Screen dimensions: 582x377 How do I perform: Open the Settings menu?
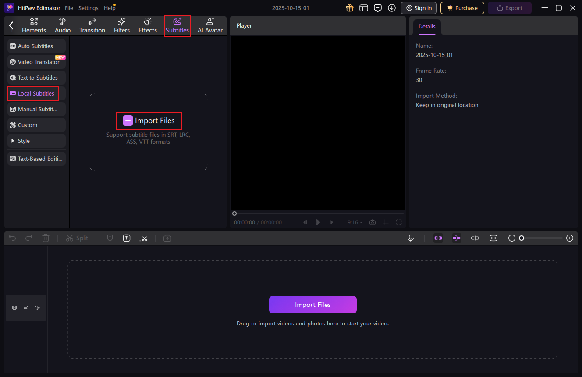click(x=88, y=8)
